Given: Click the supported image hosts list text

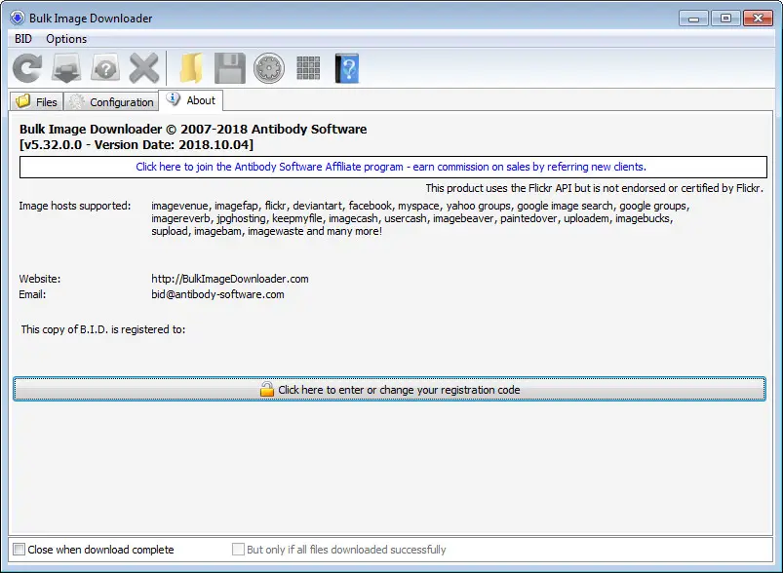Looking at the screenshot, I should [420, 218].
